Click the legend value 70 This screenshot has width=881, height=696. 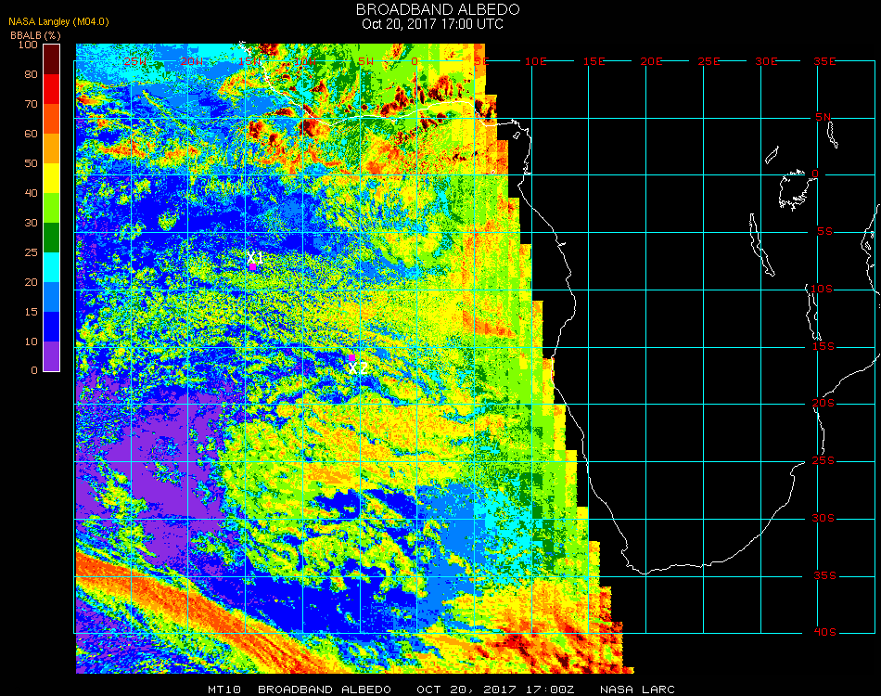pyautogui.click(x=31, y=104)
